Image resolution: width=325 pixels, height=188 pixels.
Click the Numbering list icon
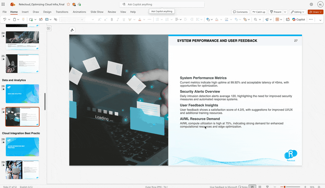coord(167,20)
